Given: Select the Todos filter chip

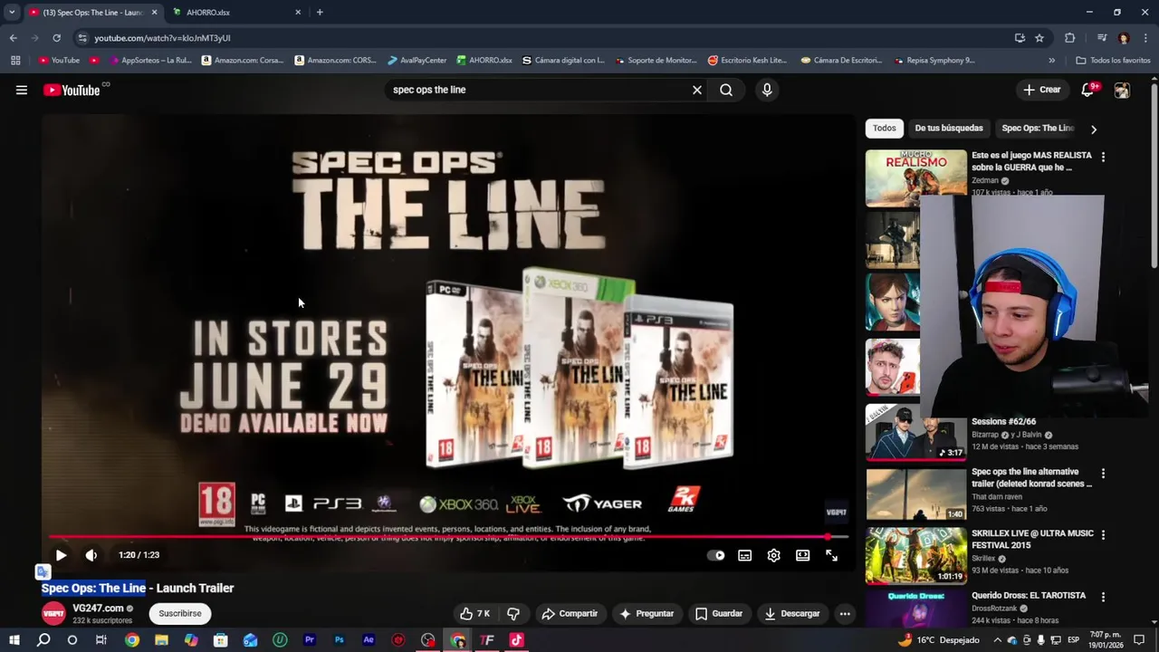Looking at the screenshot, I should pyautogui.click(x=885, y=128).
